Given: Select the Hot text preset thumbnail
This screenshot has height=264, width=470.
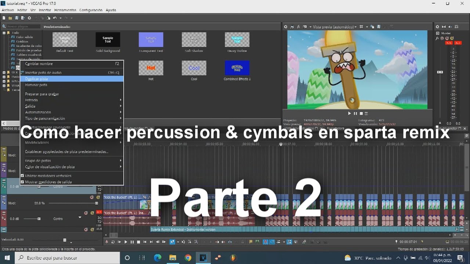Looking at the screenshot, I should (151, 68).
